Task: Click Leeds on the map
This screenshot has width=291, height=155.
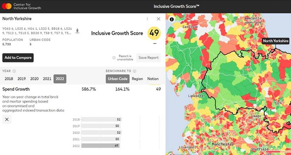Action: [256, 116]
